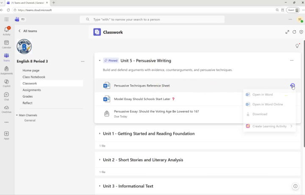Open Persuasive Essay voting age assignment

pyautogui.click(x=156, y=111)
